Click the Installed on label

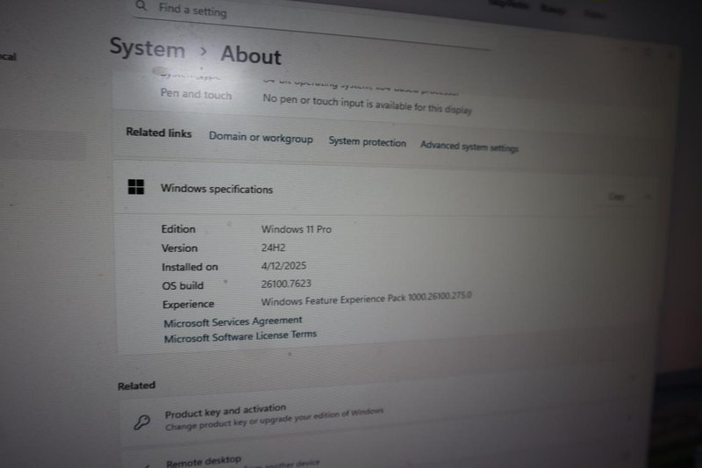coord(190,267)
